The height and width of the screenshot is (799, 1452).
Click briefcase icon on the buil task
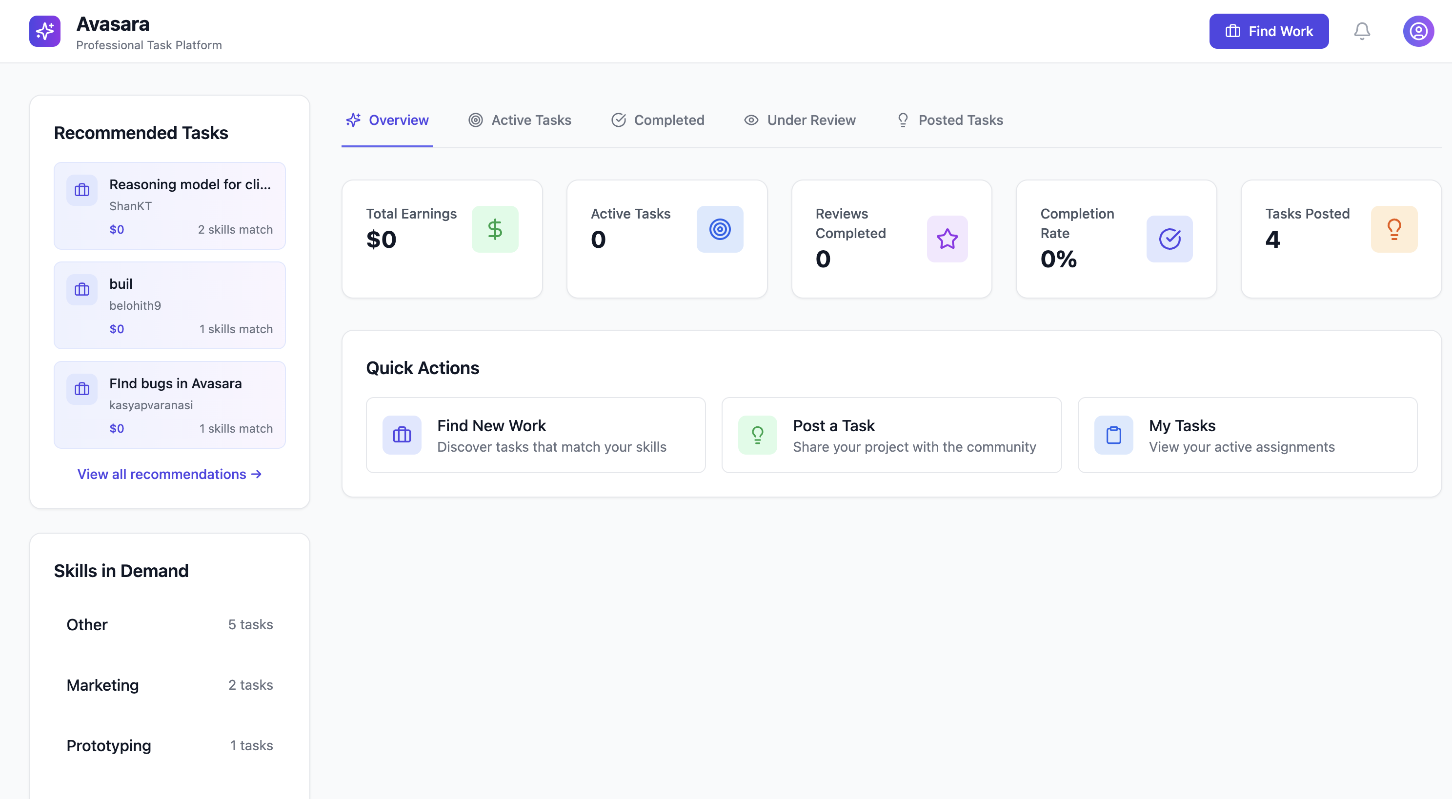click(x=82, y=290)
